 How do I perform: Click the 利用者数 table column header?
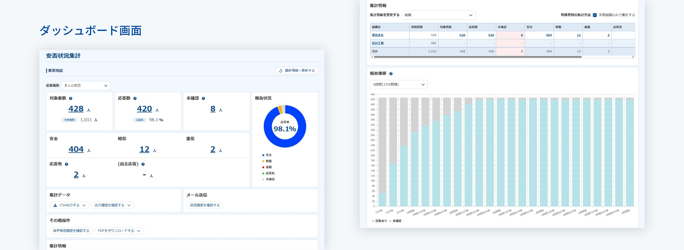[x=424, y=27]
